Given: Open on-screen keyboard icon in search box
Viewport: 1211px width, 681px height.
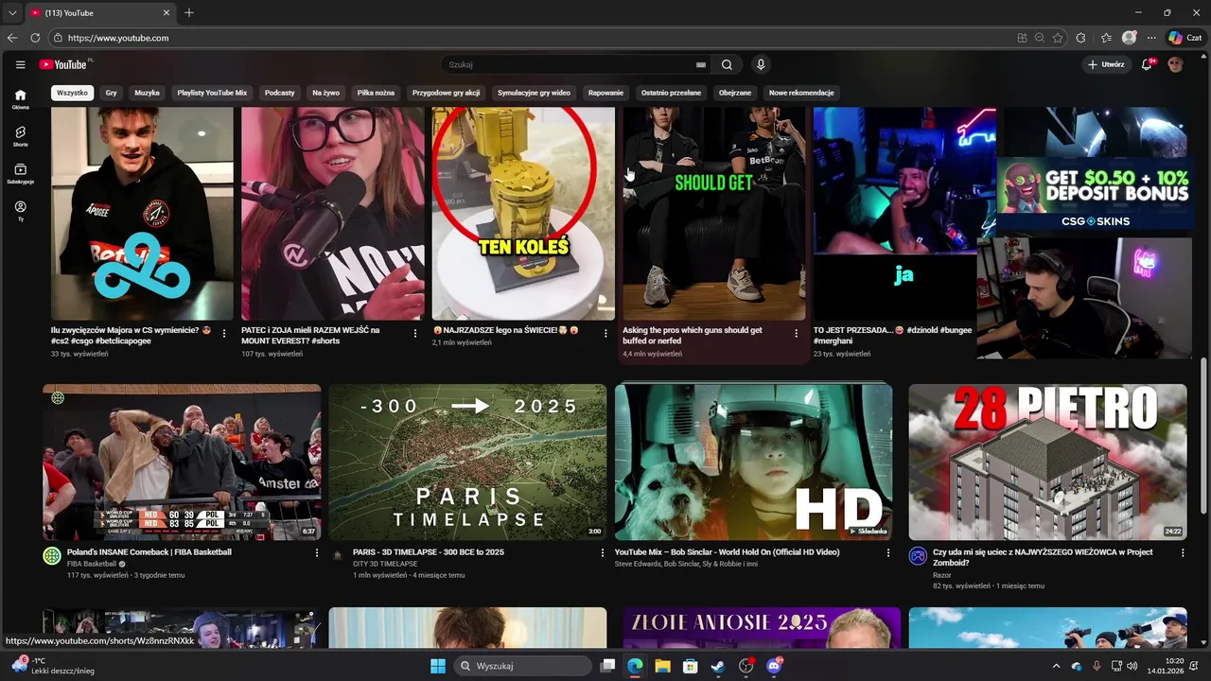Looking at the screenshot, I should click(x=701, y=64).
